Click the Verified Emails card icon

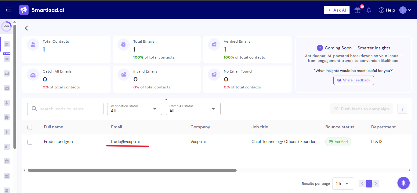214,45
